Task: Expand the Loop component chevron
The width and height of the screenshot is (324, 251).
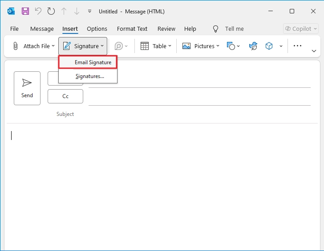Action: 126,46
